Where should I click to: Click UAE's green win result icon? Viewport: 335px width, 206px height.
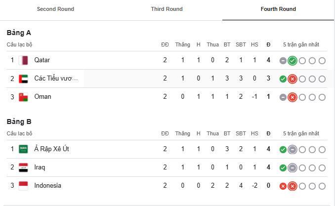click(x=283, y=79)
